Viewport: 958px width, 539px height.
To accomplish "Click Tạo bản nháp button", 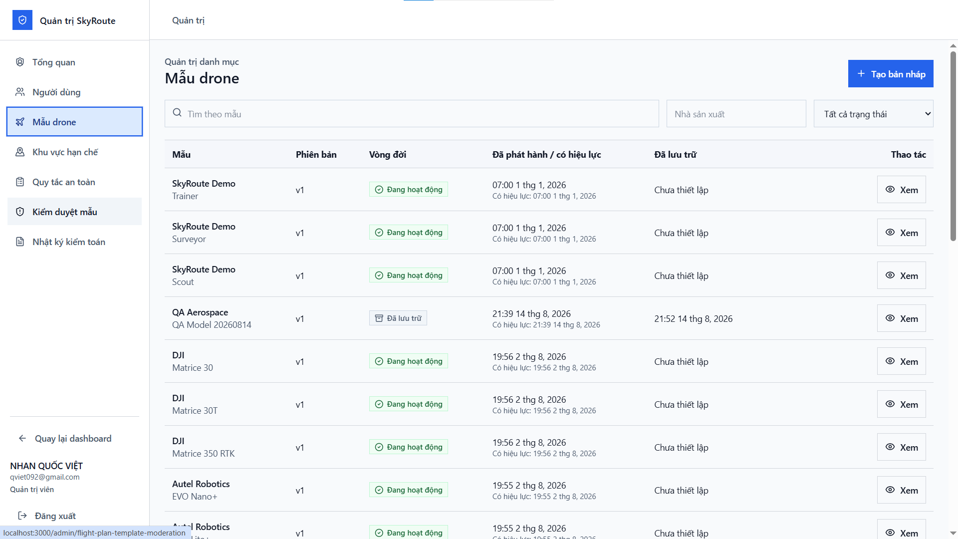I will (x=891, y=74).
